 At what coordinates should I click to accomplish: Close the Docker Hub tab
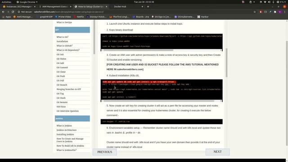pyautogui.click(x=142, y=7)
